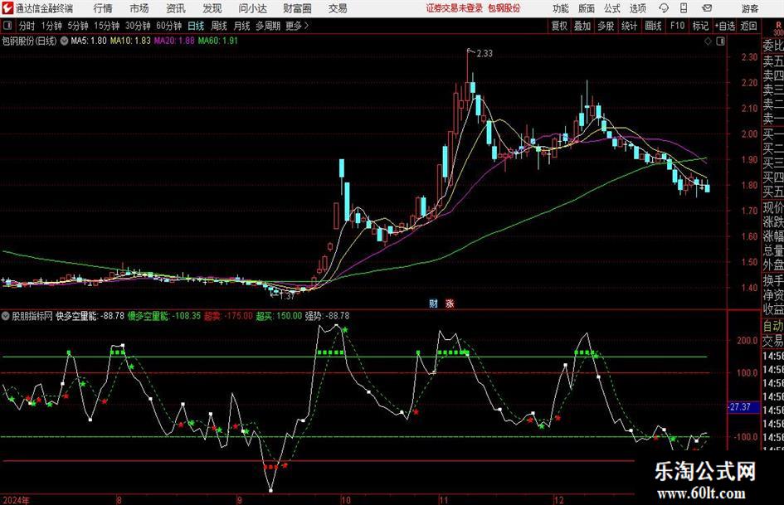Click the 通达信 app logo icon
The height and width of the screenshot is (505, 784).
7,7
